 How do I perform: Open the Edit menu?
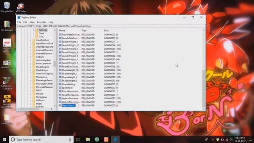pos(25,22)
